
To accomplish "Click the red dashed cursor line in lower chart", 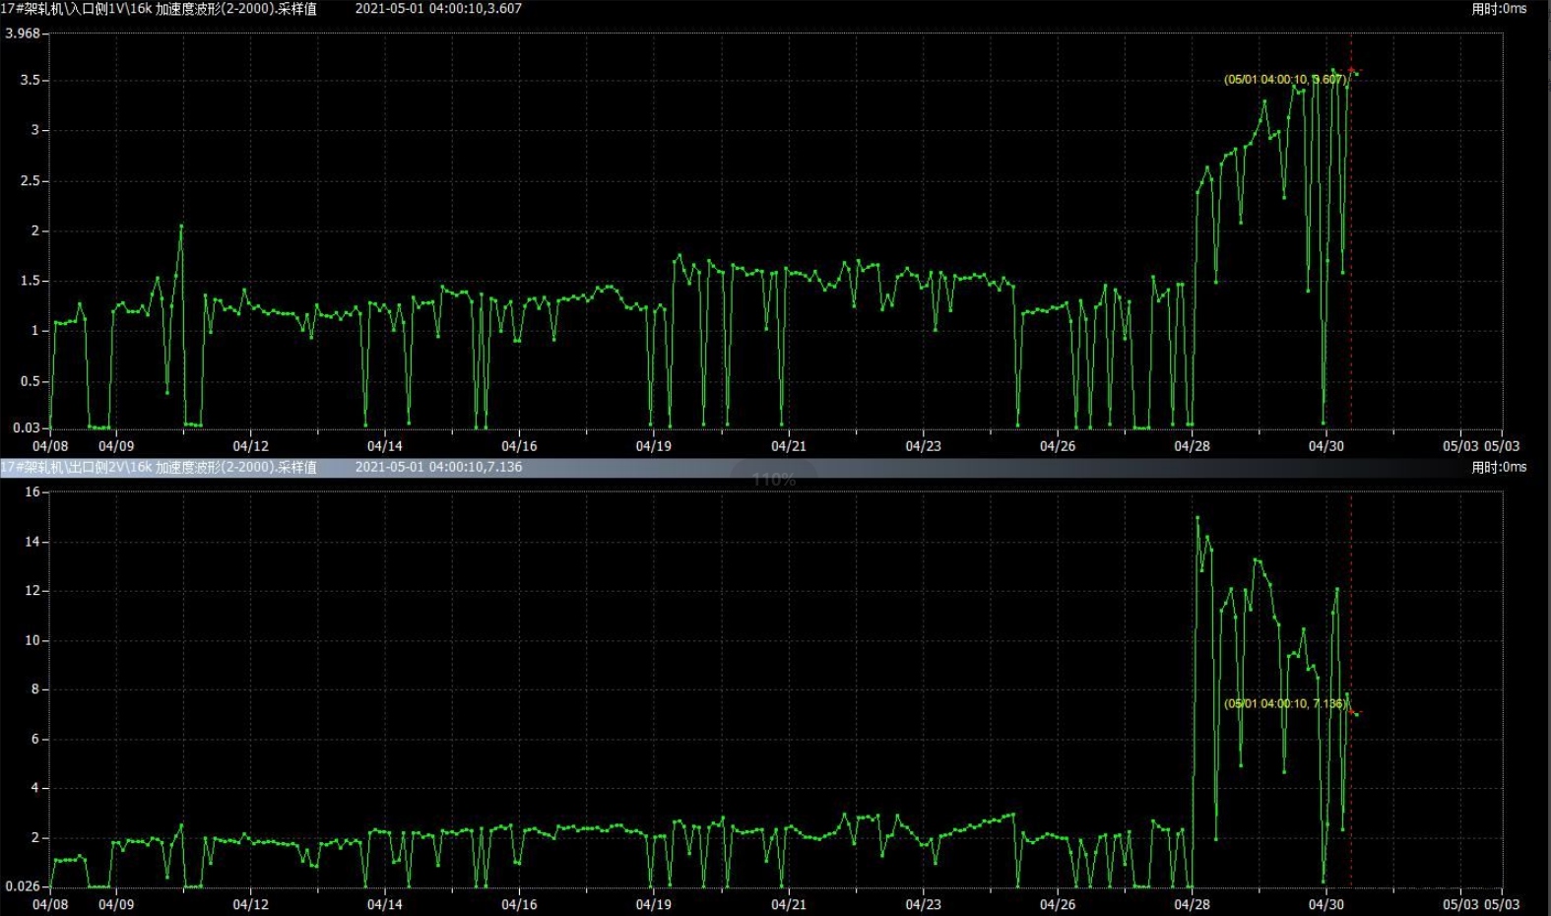I will point(1350,788).
